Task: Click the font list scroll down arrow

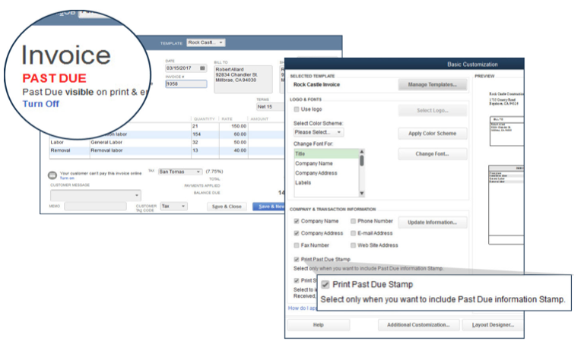Action: click(361, 194)
